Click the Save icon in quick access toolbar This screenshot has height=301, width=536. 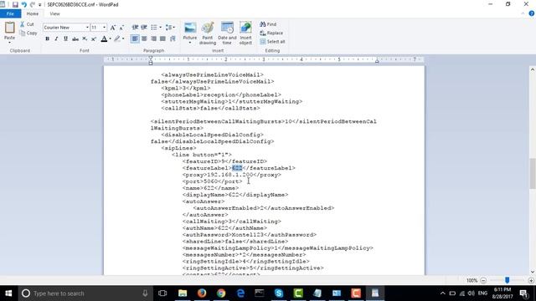click(x=15, y=4)
